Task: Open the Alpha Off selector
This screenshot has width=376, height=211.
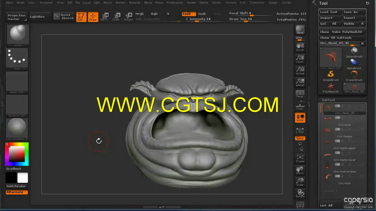Action: [x=17, y=83]
